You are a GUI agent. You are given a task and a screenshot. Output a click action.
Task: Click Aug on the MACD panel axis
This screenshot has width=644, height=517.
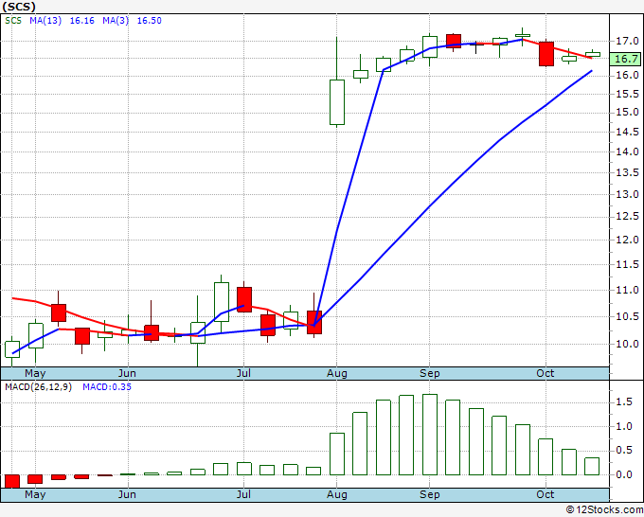tap(337, 494)
